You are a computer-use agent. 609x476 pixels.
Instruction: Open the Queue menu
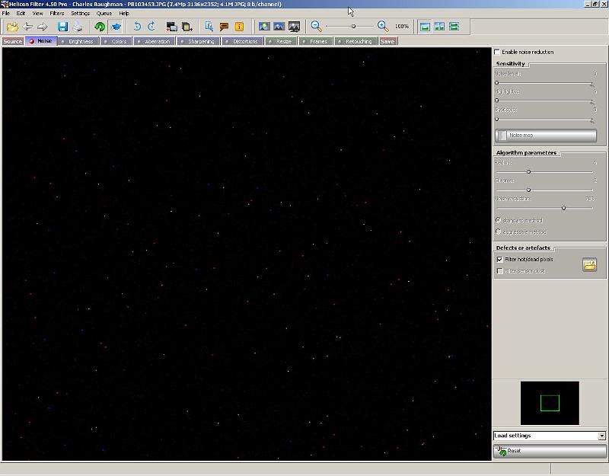click(104, 13)
